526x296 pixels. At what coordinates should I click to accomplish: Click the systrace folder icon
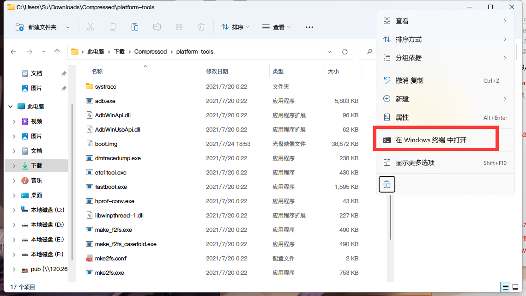click(x=89, y=86)
